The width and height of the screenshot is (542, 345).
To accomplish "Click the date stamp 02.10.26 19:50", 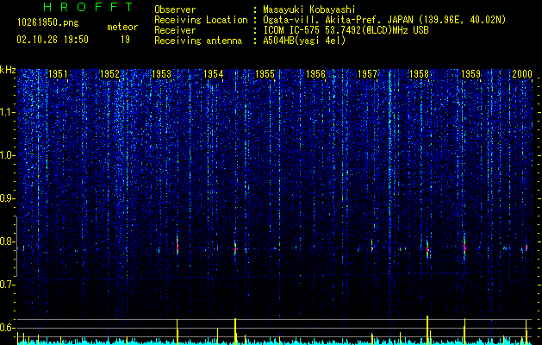I will 53,40.
